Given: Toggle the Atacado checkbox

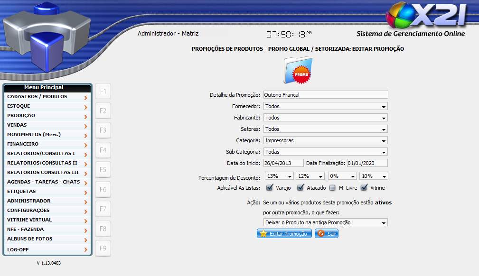Looking at the screenshot, I should coord(300,188).
